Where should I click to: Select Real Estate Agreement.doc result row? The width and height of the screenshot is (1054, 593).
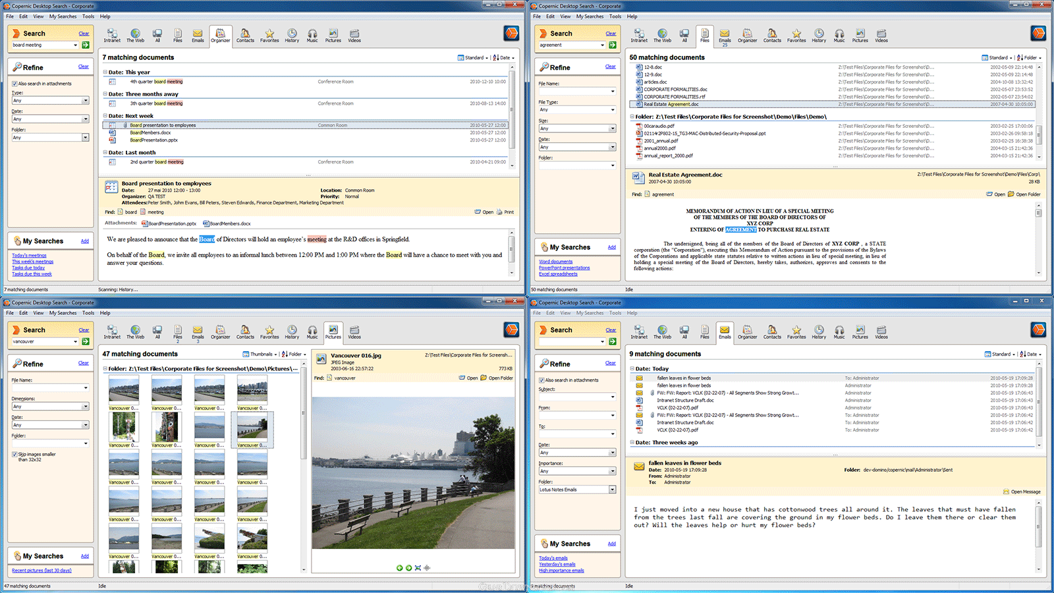831,104
